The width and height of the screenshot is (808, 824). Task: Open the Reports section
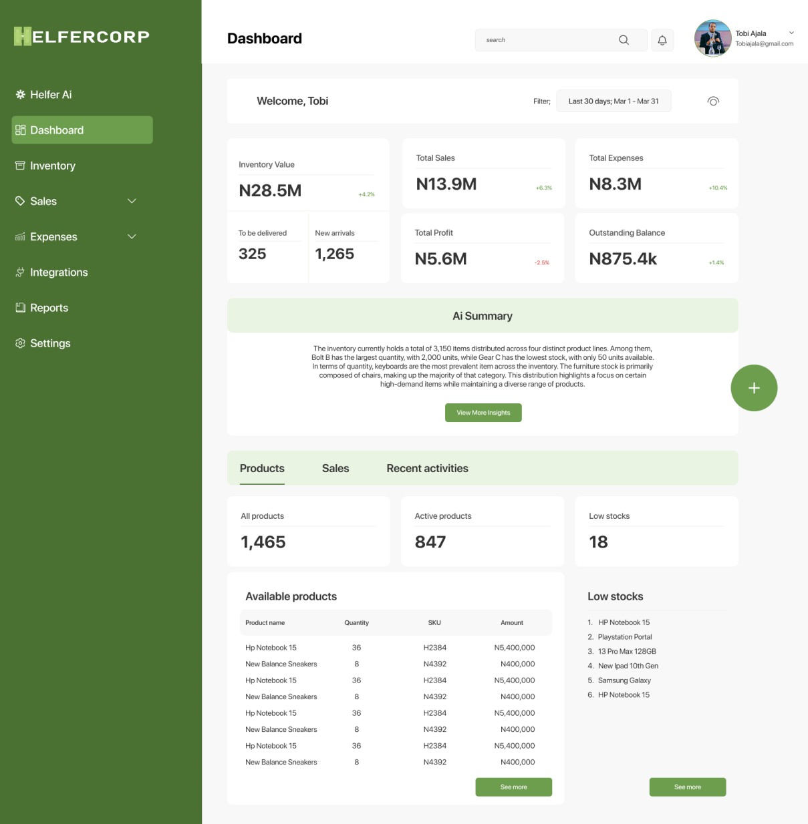point(49,307)
